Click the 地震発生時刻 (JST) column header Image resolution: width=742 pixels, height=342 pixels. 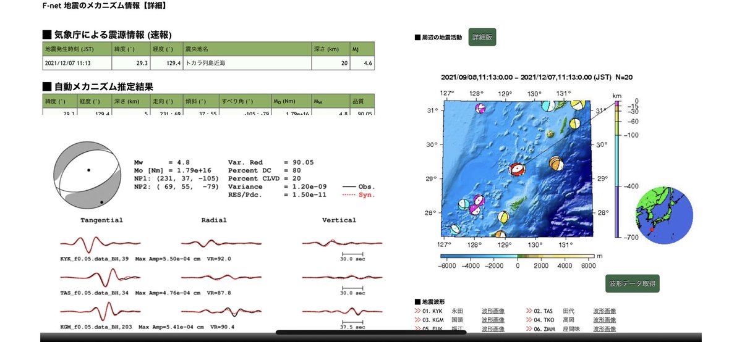tap(77, 49)
